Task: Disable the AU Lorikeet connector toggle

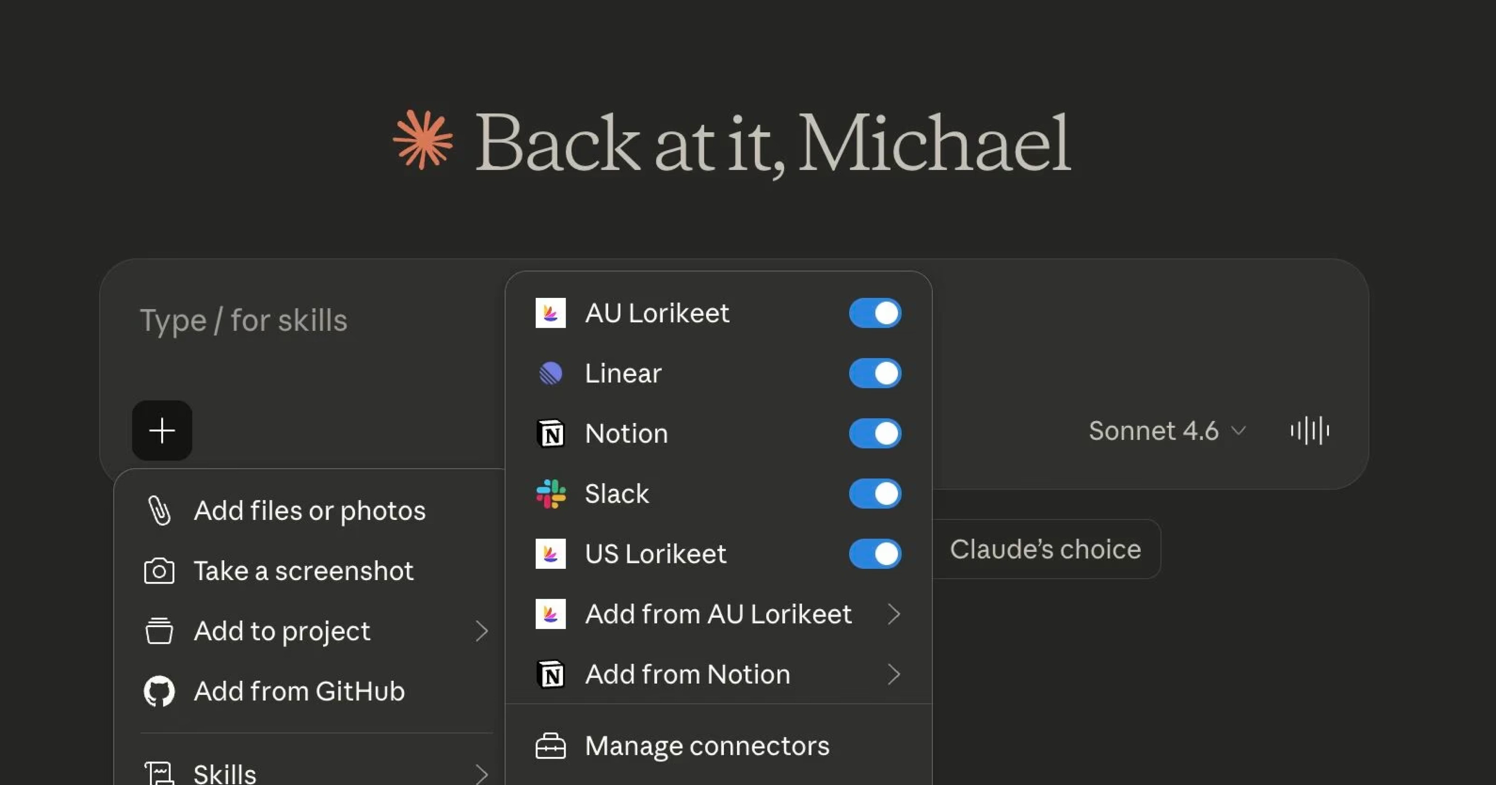Action: coord(875,313)
